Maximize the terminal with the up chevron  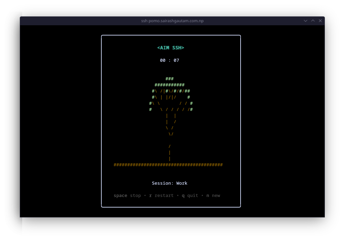click(313, 21)
